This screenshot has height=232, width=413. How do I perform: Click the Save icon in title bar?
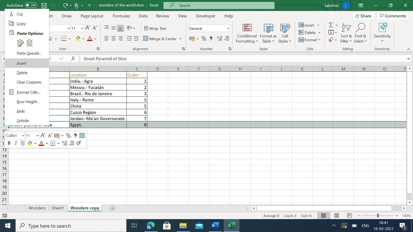[44, 5]
